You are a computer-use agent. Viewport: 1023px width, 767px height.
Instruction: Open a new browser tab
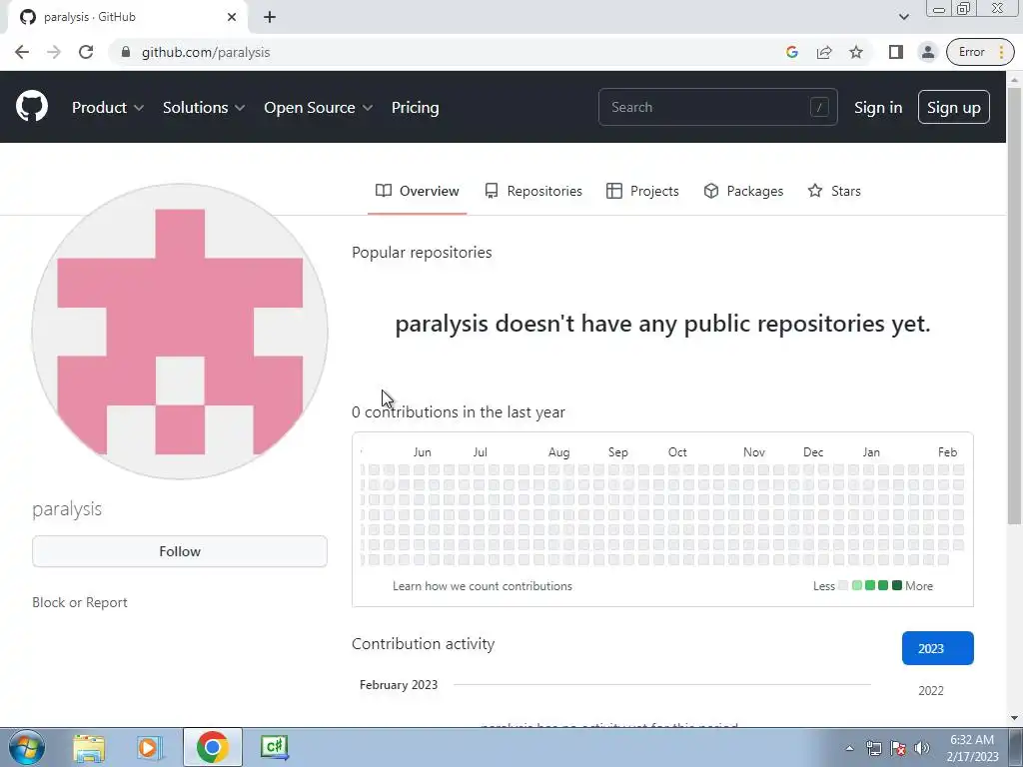pos(270,17)
